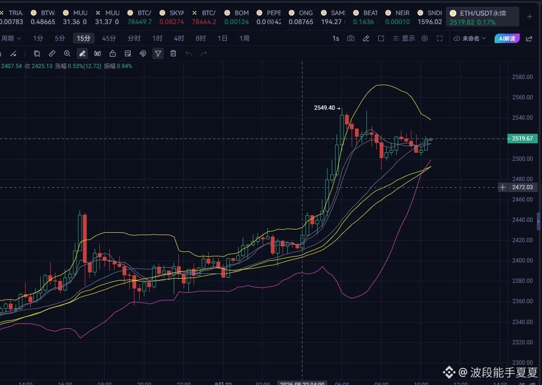Click the 2300.00 price axis label
The image size is (542, 385).
pos(522,363)
